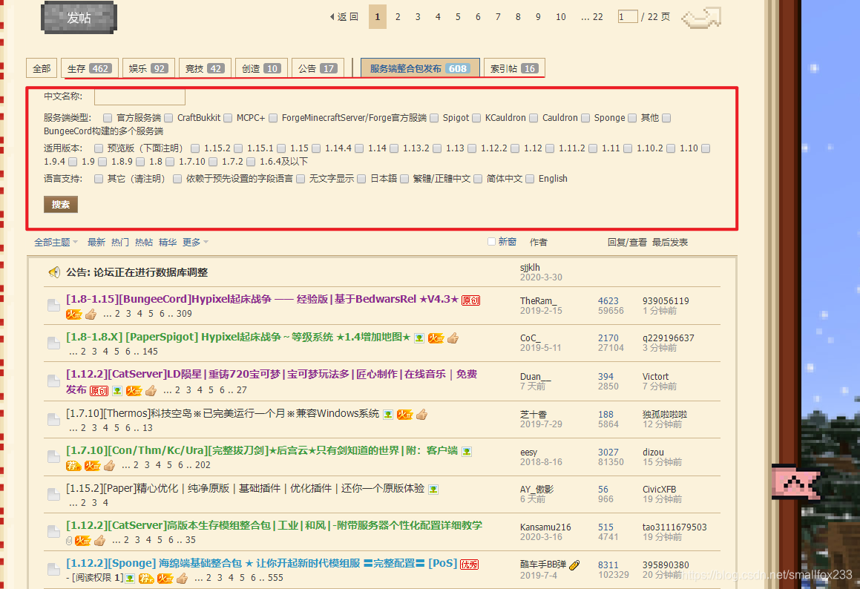Switch to the 创造 10 tab
Screen dimensions: 860x589
[x=262, y=68]
